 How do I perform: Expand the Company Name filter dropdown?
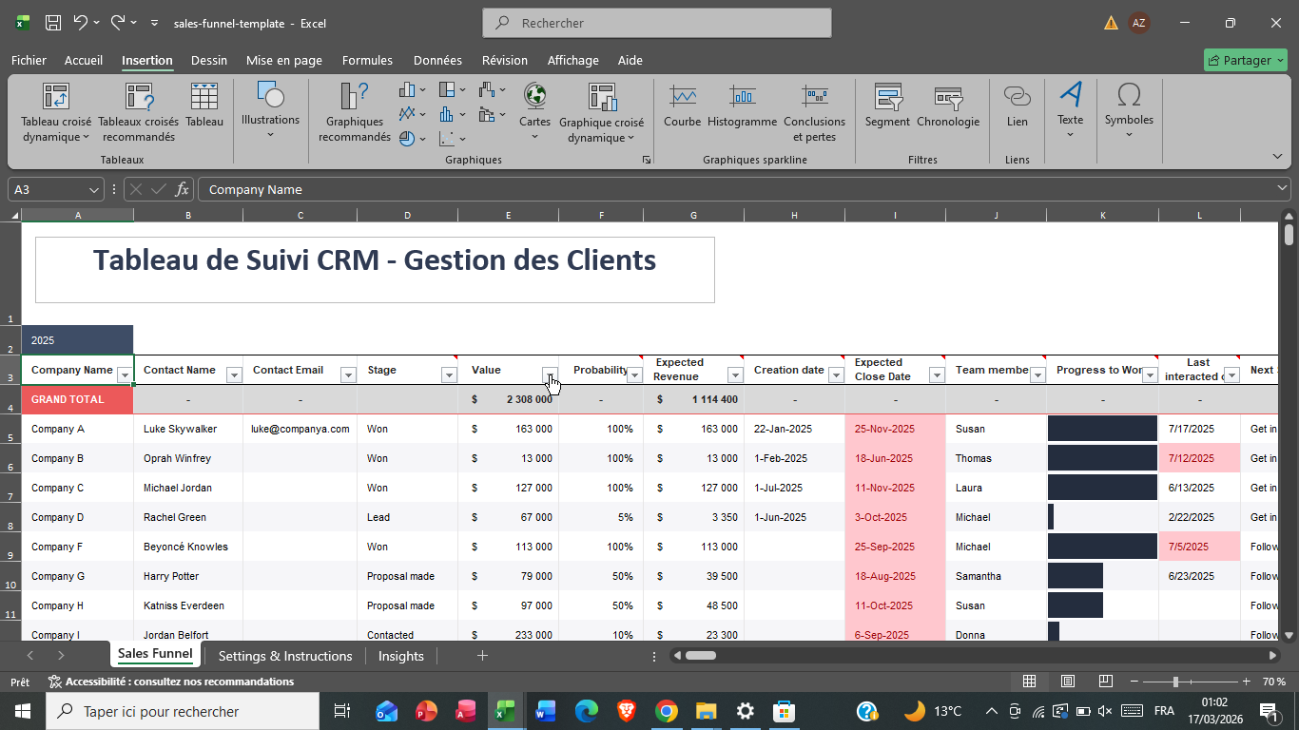(124, 375)
